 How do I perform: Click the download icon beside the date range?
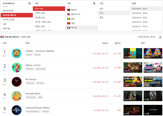160,37
